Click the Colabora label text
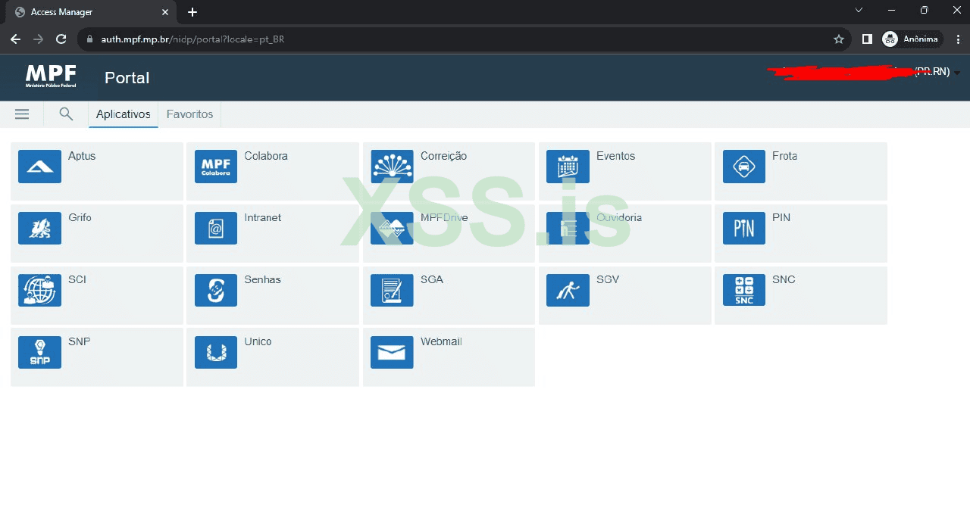 266,156
